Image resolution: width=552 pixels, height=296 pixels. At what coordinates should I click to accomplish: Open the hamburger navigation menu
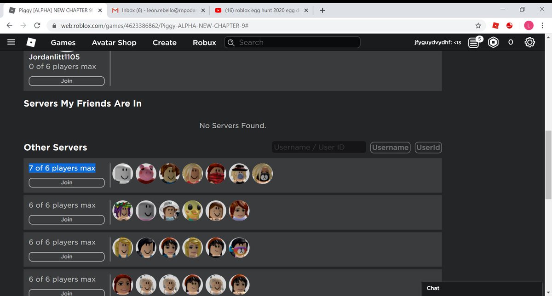click(11, 42)
